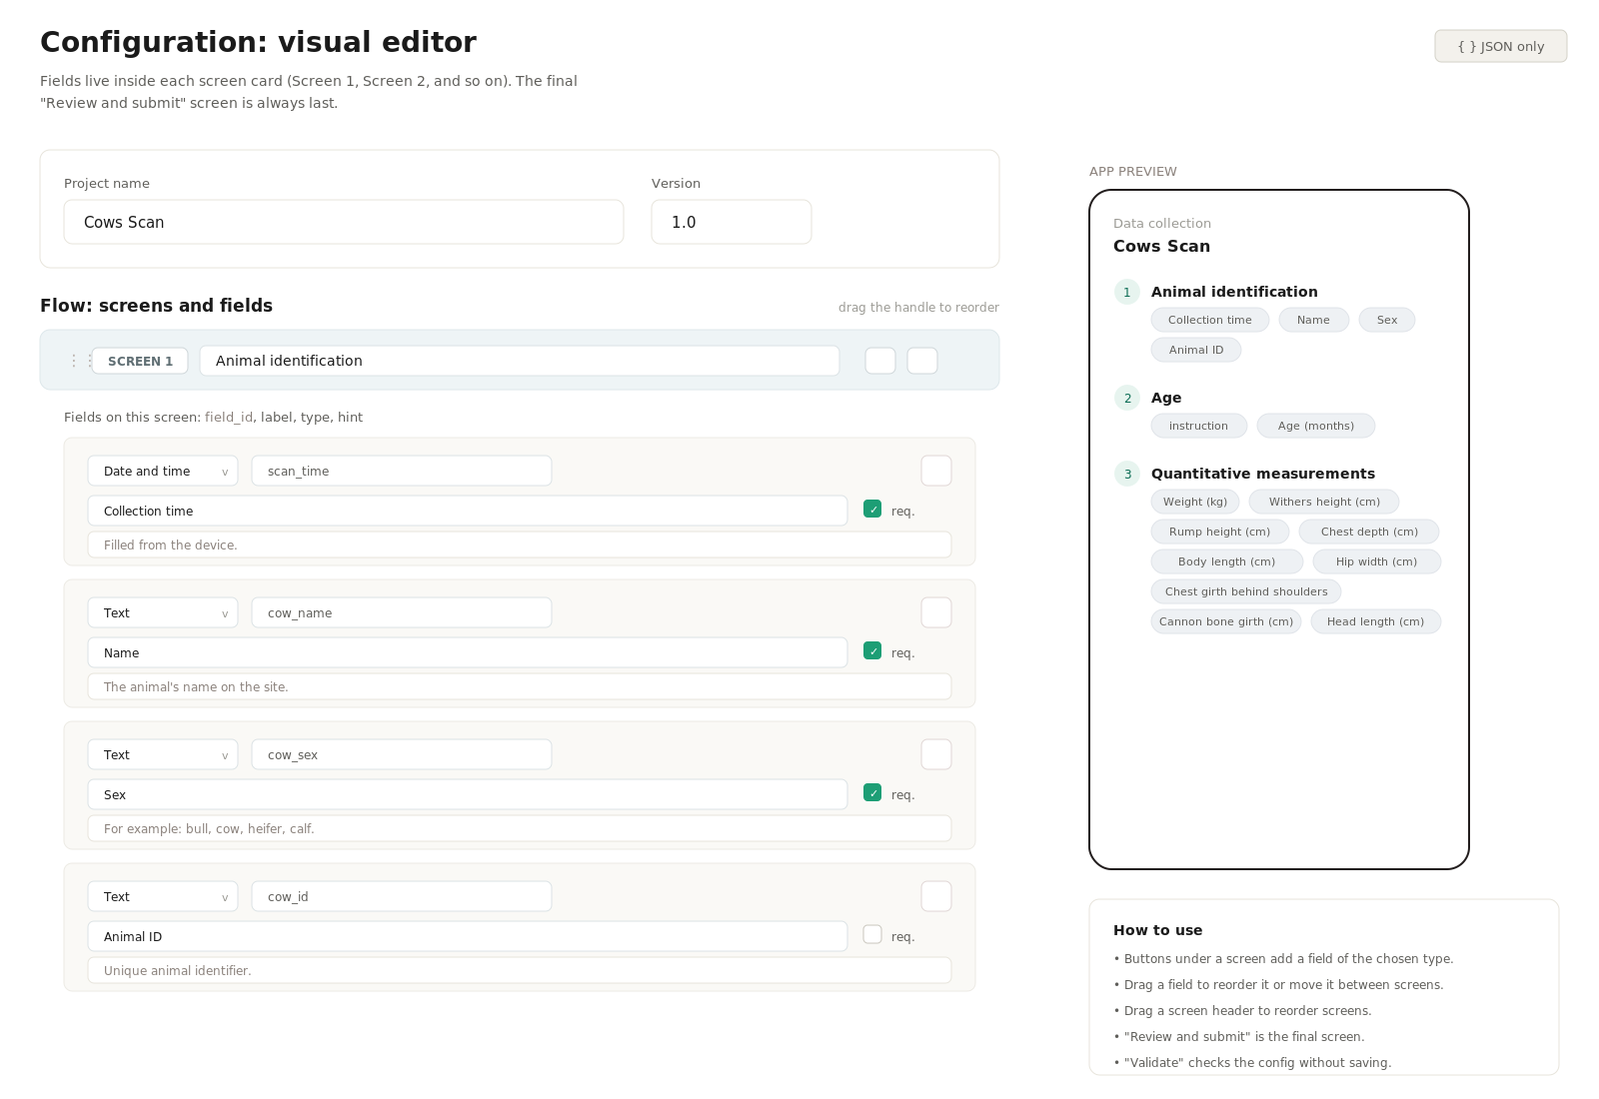
Task: Click 'Animal identification' heading in app preview
Action: pos(1234,292)
